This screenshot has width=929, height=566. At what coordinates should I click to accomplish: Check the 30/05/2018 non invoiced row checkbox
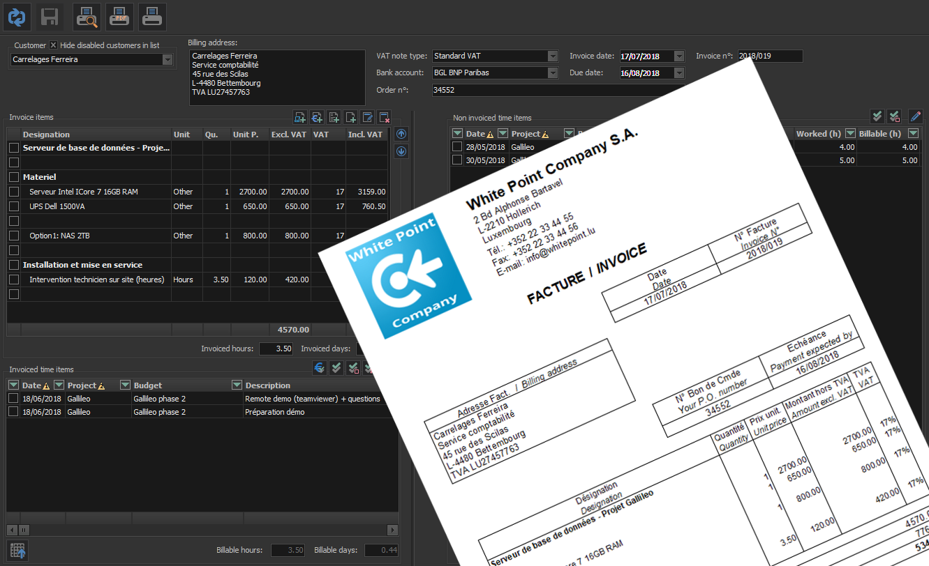pos(457,160)
